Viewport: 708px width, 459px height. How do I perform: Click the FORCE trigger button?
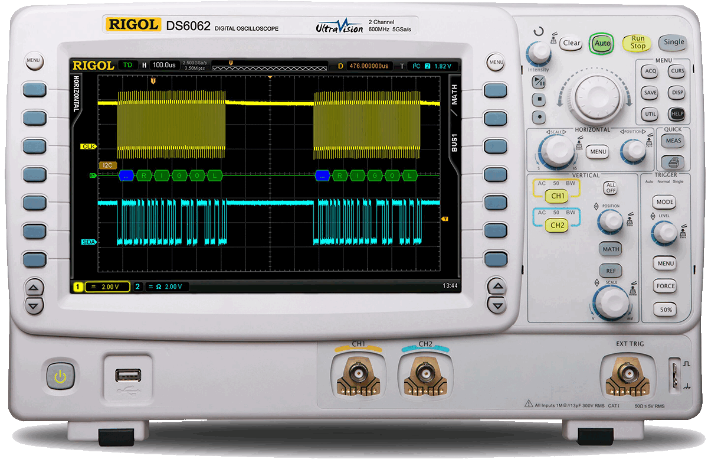(665, 286)
